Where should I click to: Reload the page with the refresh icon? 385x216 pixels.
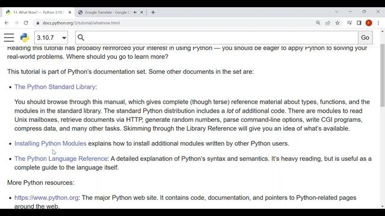pos(26,23)
